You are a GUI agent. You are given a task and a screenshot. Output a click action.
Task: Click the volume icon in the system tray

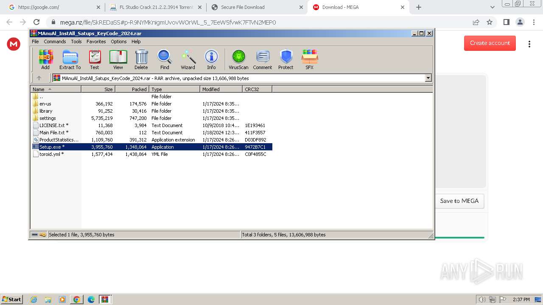tap(482, 299)
